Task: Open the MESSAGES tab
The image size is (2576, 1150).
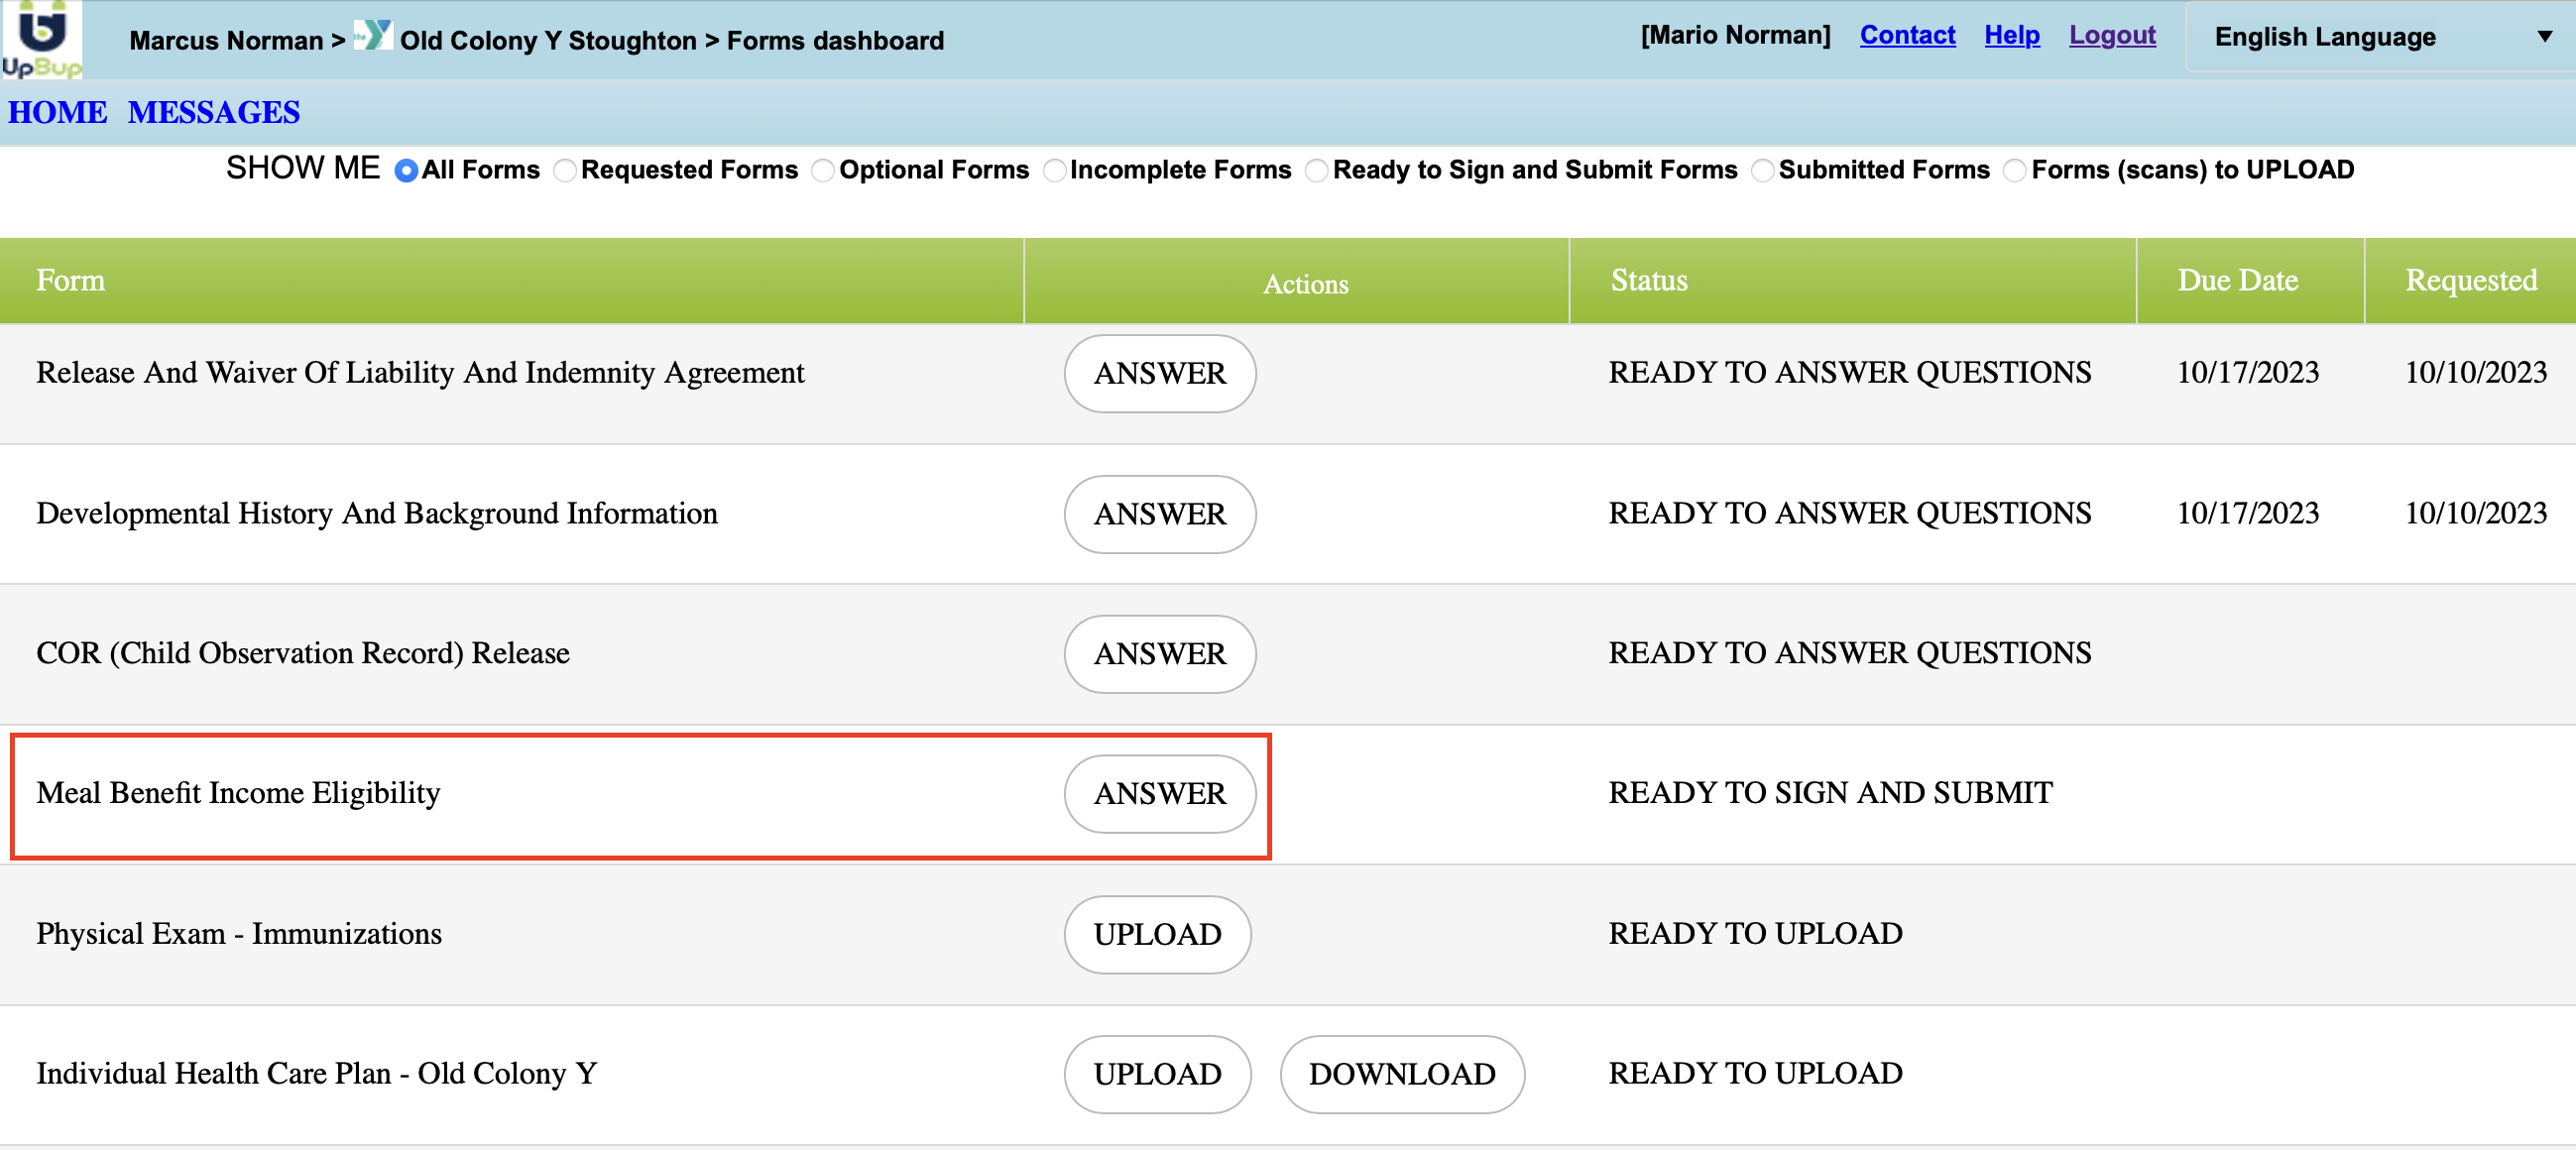Action: coord(213,112)
